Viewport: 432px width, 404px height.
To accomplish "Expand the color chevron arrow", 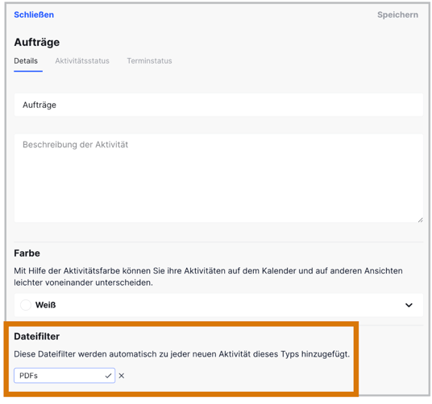I will coord(409,305).
